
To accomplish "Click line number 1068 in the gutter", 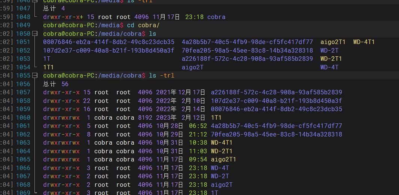I will pyautogui.click(x=23, y=185).
